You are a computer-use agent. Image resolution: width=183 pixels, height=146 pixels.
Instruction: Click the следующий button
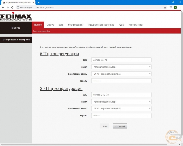(120, 126)
